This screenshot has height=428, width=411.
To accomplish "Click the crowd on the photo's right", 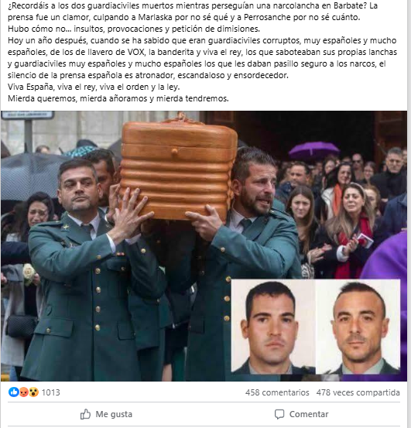I will [342, 213].
